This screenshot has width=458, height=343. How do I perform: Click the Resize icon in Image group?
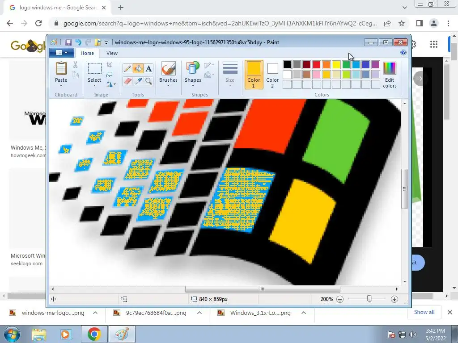pos(109,75)
